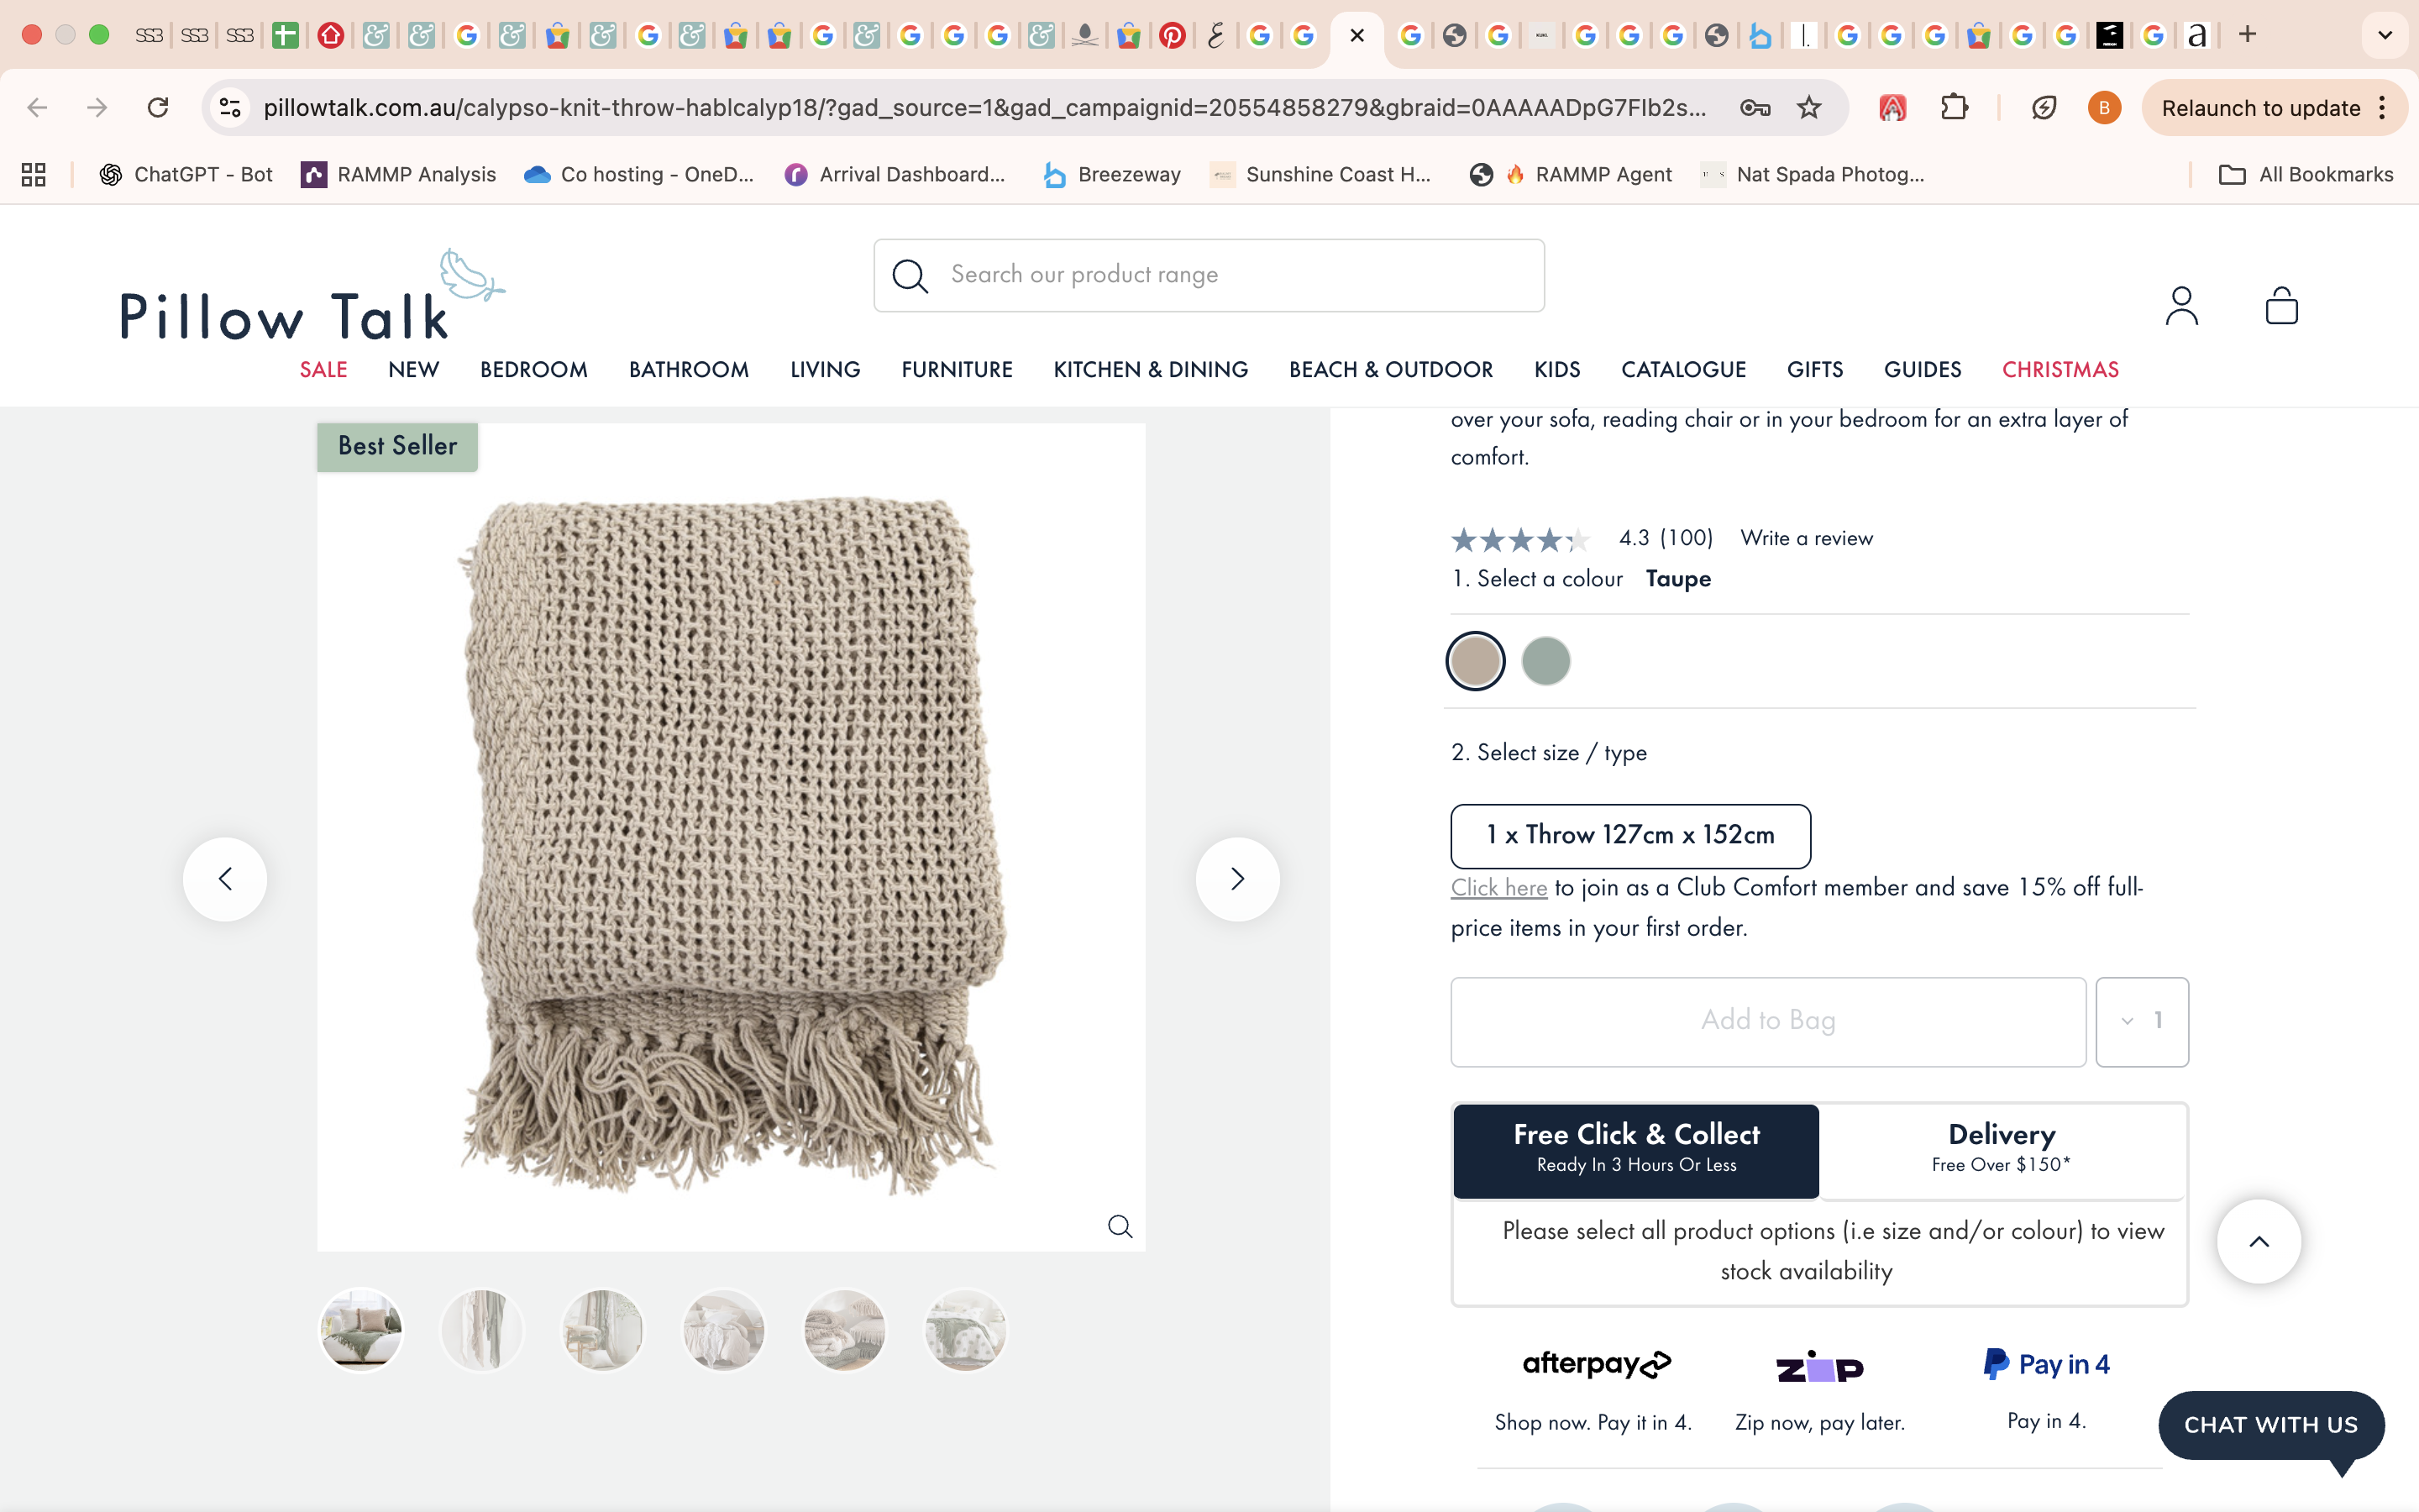Image resolution: width=2419 pixels, height=1512 pixels.
Task: Open the shopping bag icon
Action: pos(2281,306)
